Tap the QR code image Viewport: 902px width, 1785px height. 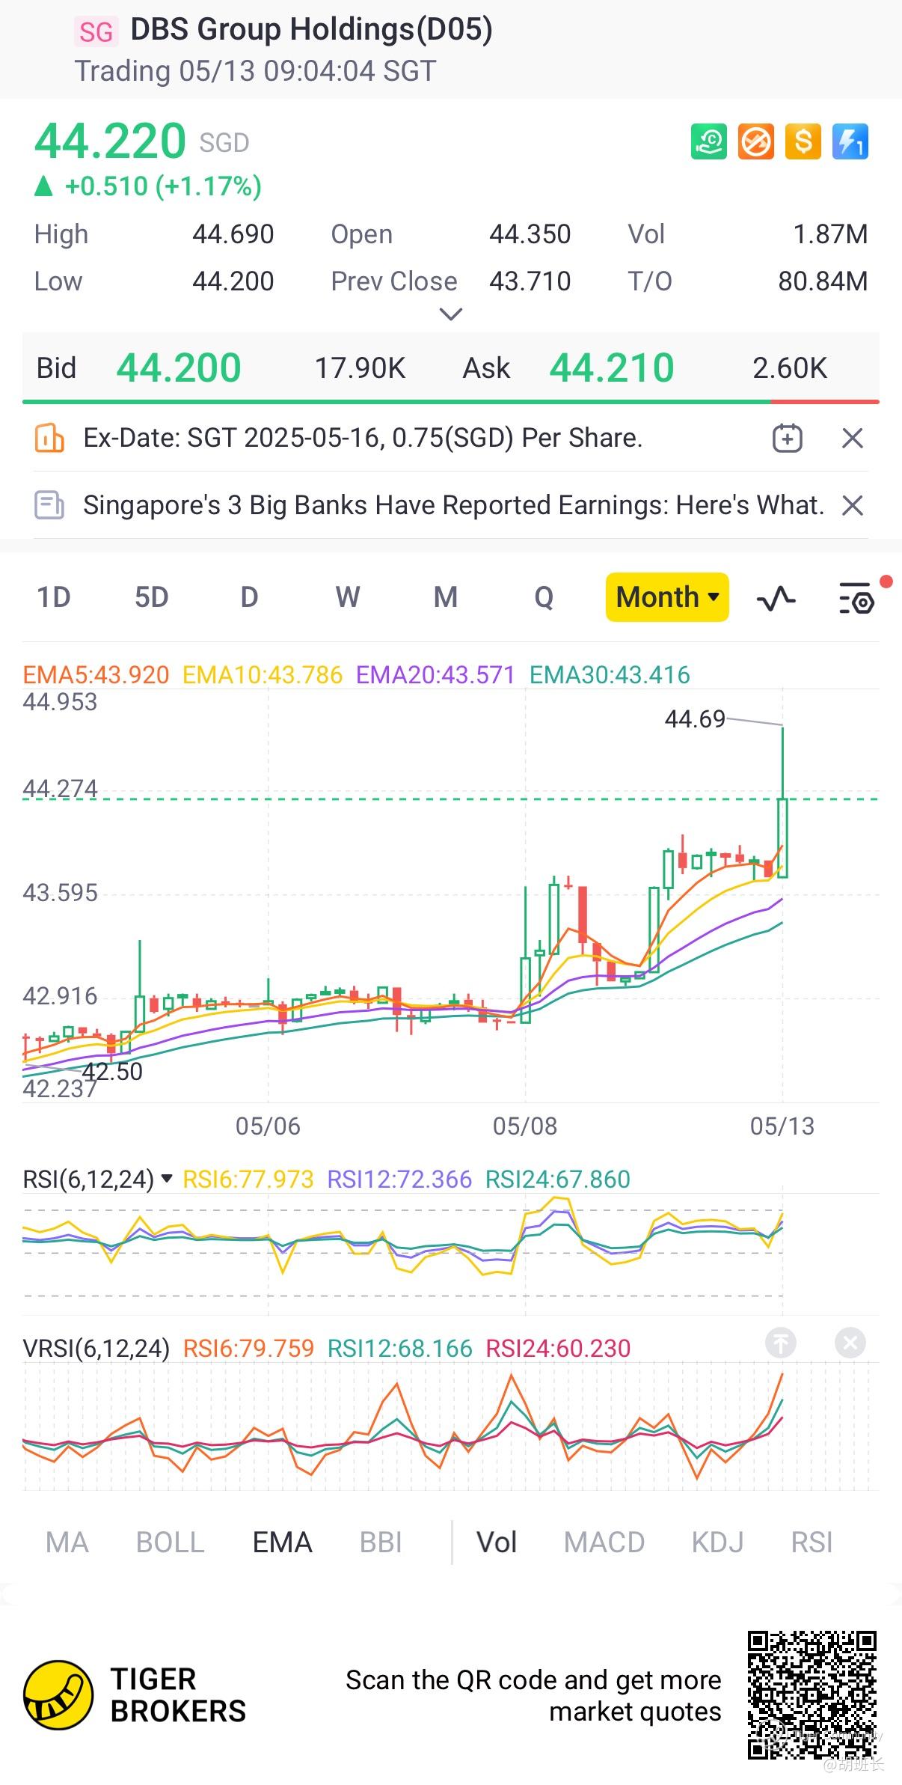(812, 1694)
